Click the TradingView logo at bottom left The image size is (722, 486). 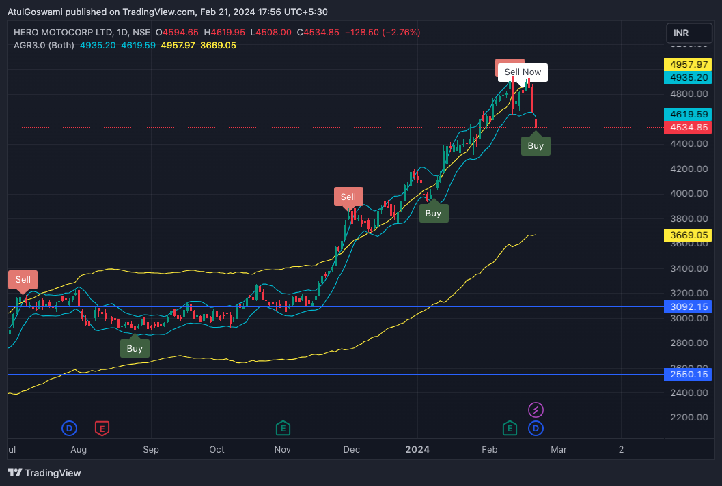click(x=44, y=472)
